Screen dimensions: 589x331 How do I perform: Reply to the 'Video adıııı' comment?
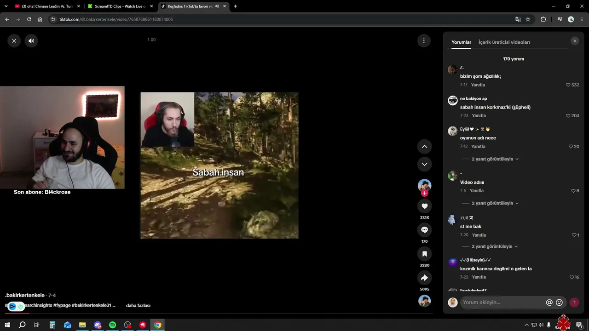[476, 191]
